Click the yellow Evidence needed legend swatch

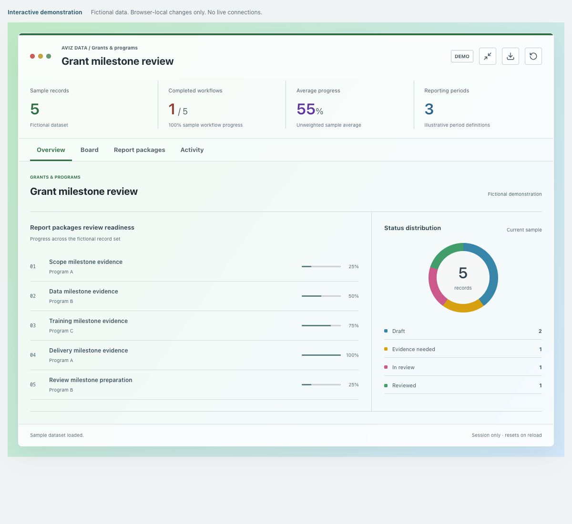point(386,349)
